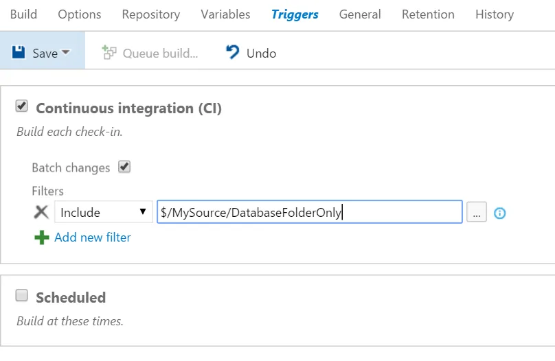Toggle the Batch changes checkbox

[x=124, y=166]
